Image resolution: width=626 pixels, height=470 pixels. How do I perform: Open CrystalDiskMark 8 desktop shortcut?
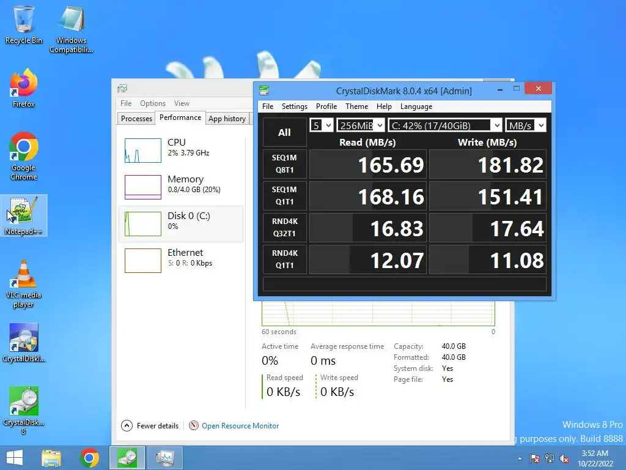pyautogui.click(x=24, y=411)
